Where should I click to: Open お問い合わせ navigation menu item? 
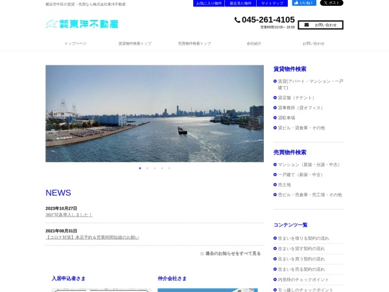click(314, 43)
